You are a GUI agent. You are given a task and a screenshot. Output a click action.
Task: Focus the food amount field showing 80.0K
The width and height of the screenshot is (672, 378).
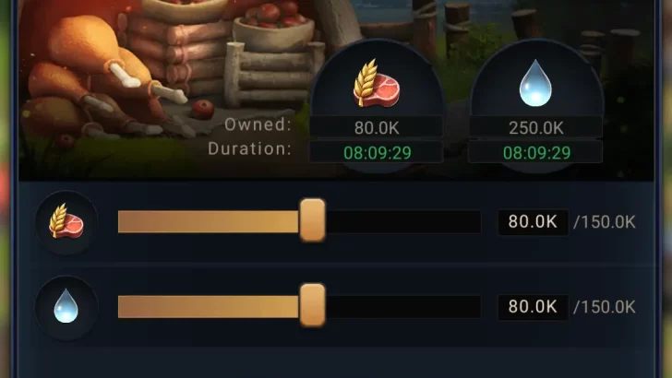point(533,222)
